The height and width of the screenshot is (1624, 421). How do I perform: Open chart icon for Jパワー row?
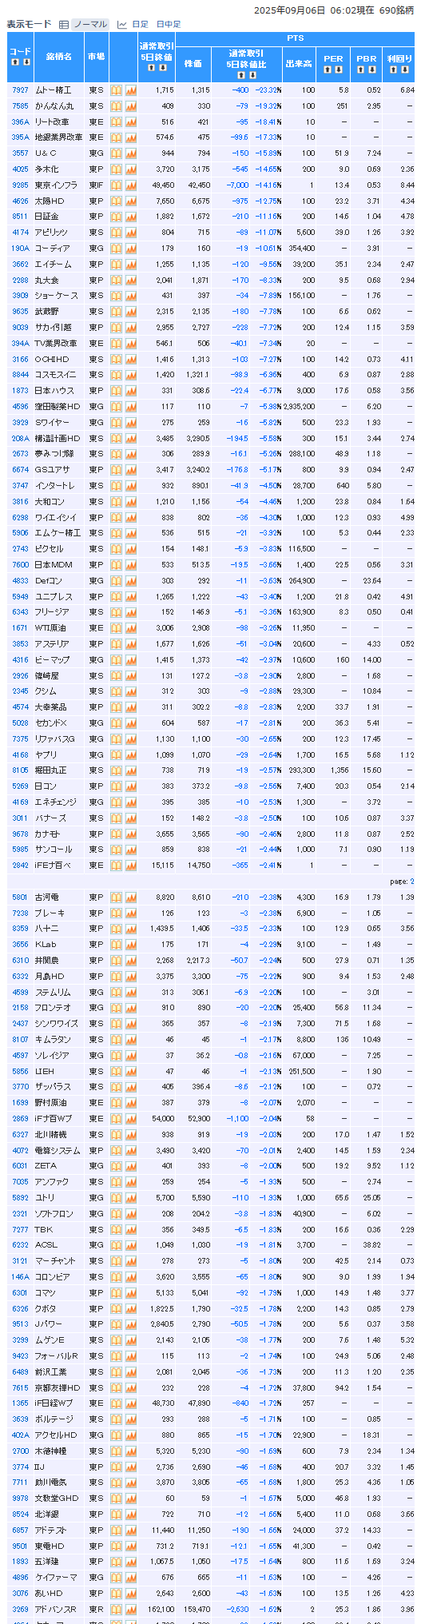coord(130,1324)
